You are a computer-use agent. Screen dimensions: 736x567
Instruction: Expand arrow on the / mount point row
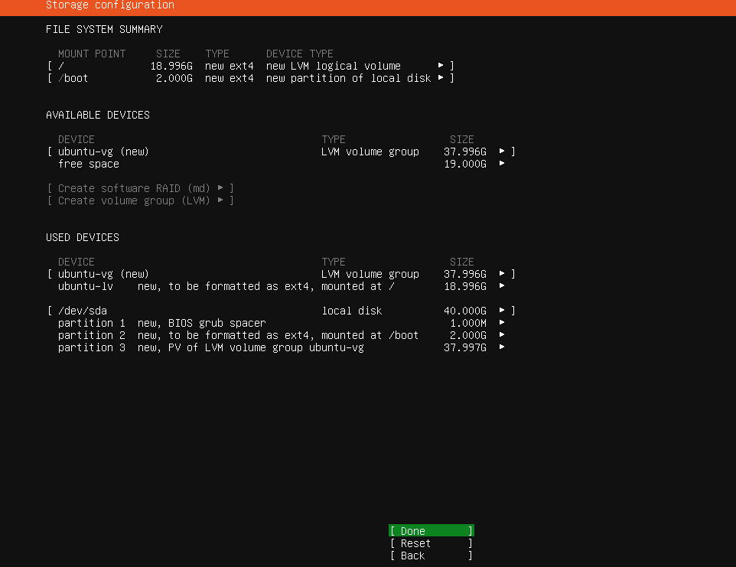[441, 65]
